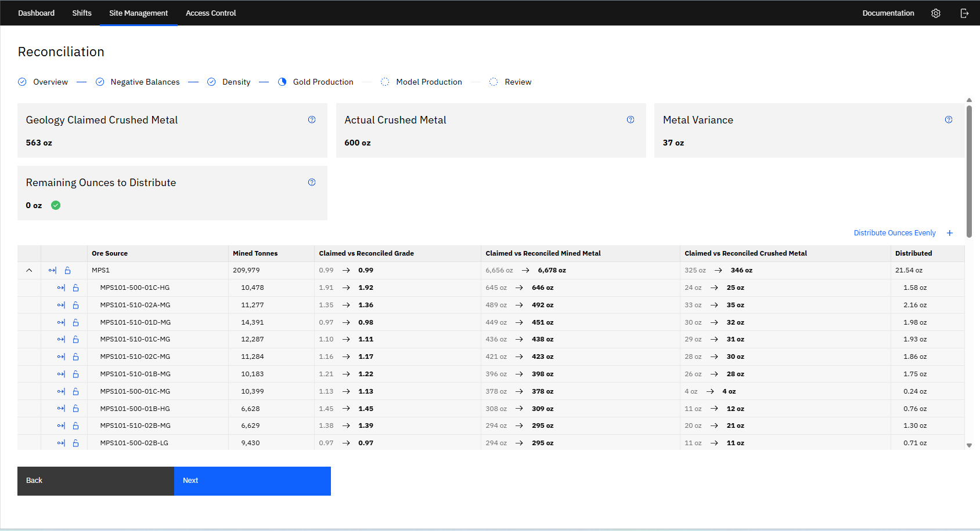This screenshot has height=531, width=980.
Task: Click distribute arrow icon for MPS1 row
Action: coord(53,271)
